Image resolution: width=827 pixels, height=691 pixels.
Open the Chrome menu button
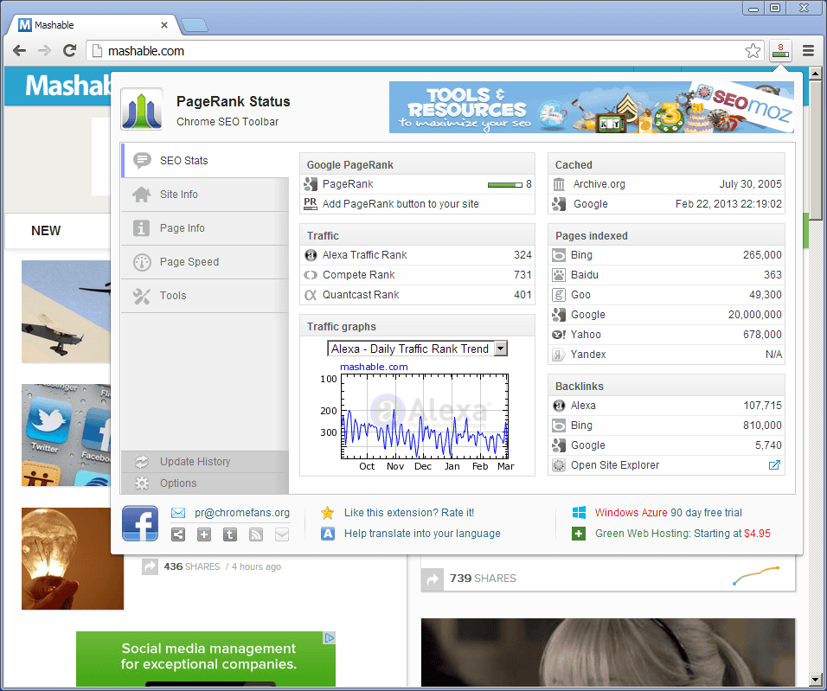click(808, 51)
